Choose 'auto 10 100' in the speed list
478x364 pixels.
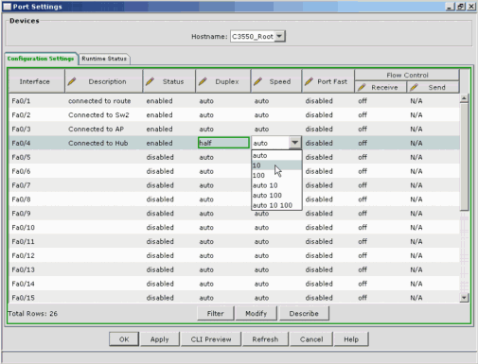tap(276, 205)
